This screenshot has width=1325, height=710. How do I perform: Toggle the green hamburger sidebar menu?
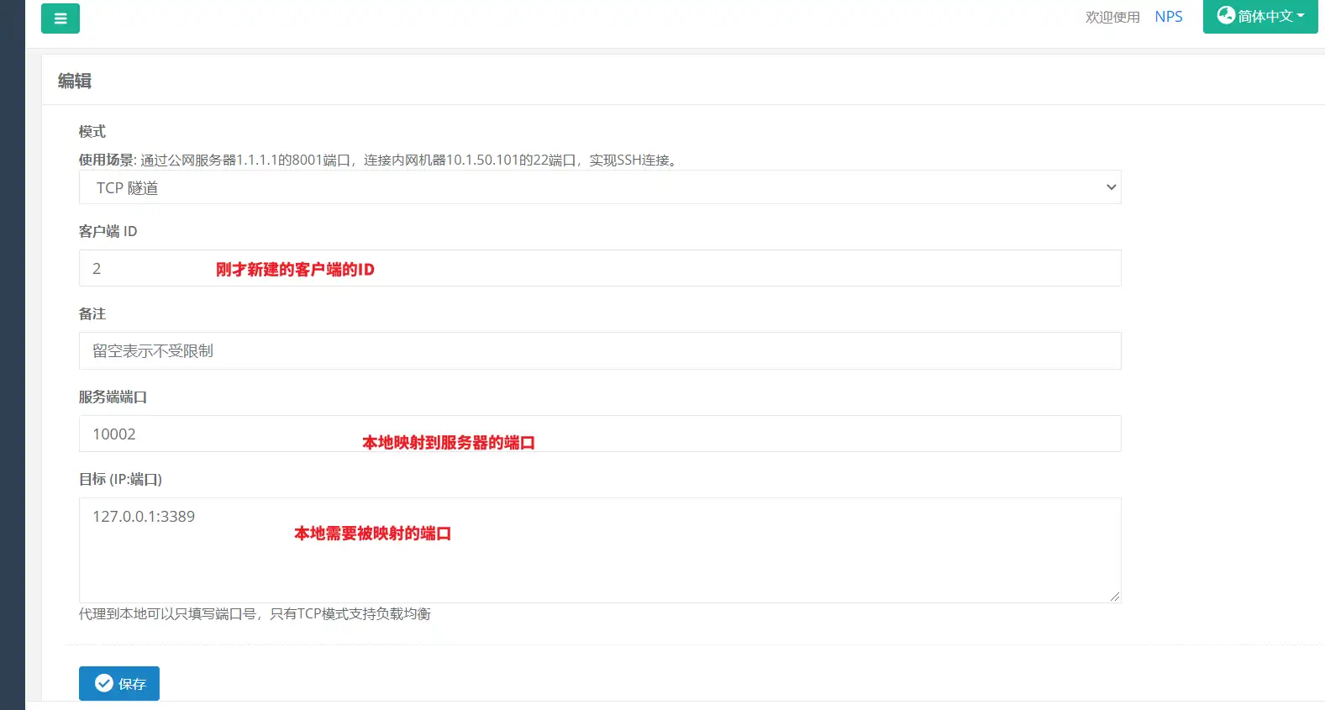pos(60,18)
